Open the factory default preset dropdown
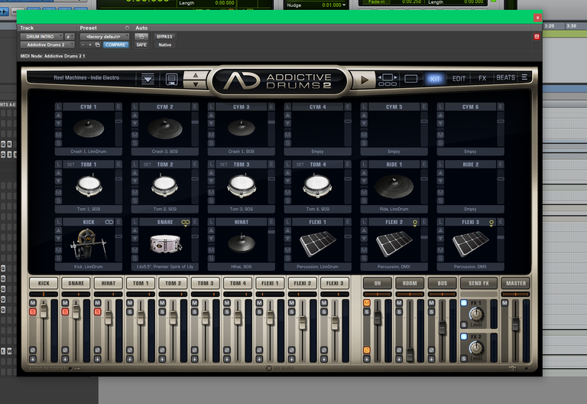 point(105,37)
